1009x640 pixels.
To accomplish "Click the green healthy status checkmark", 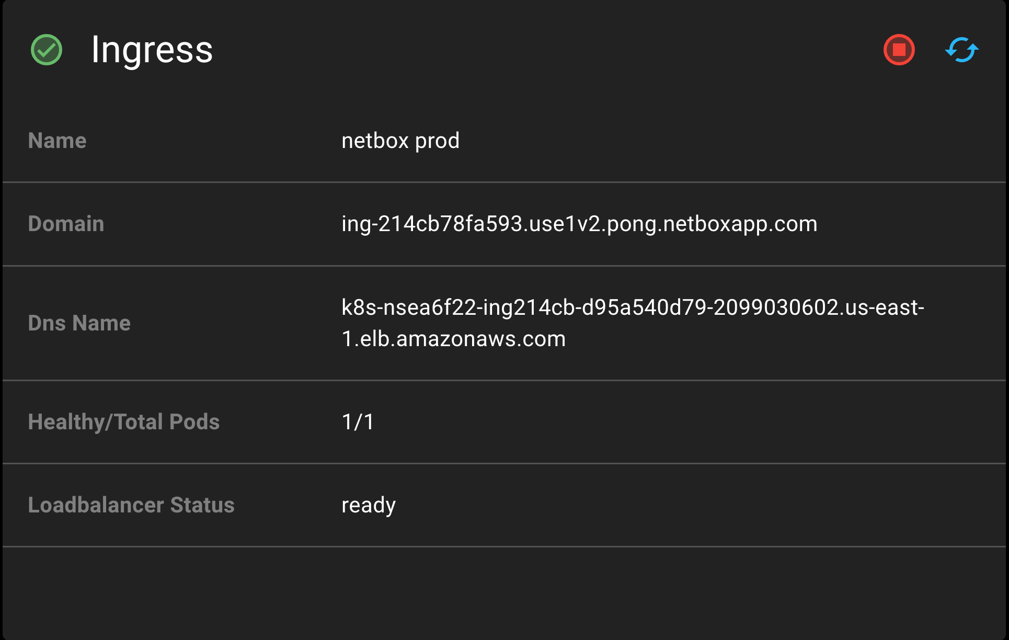I will [x=47, y=50].
